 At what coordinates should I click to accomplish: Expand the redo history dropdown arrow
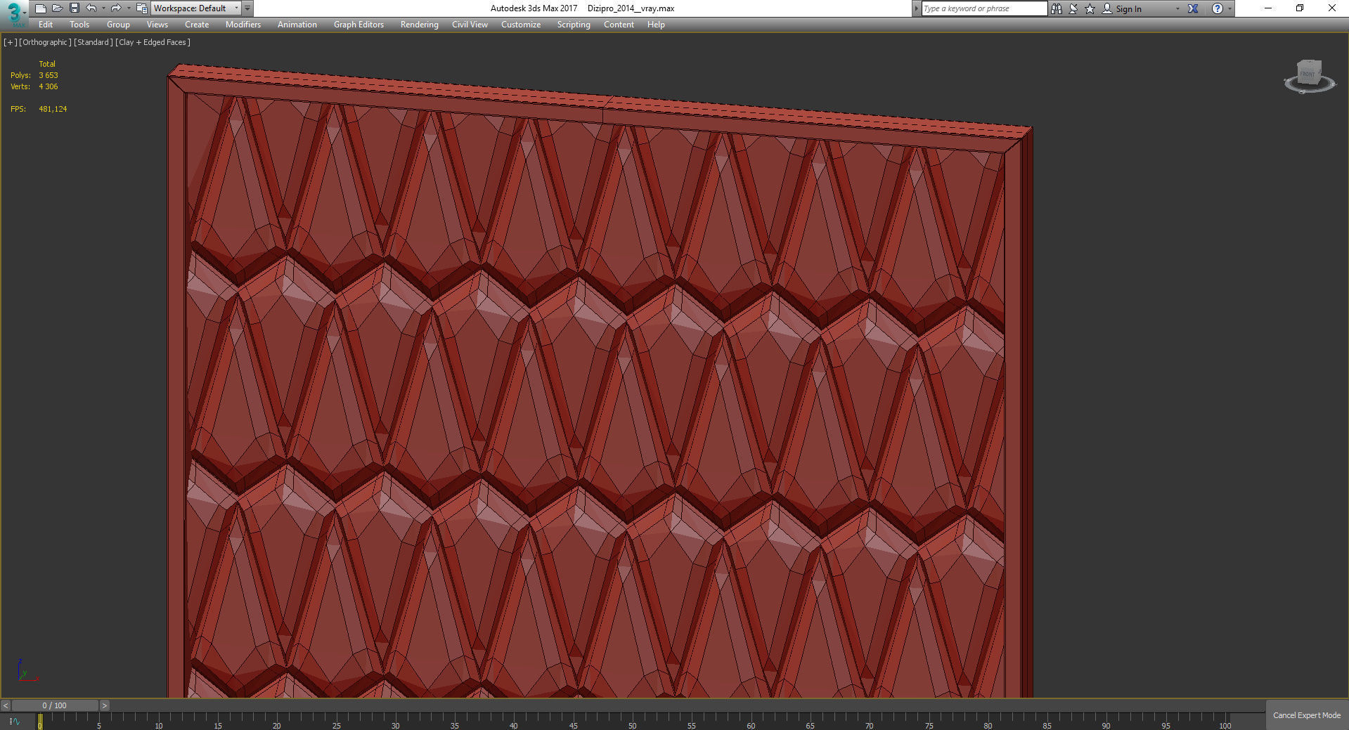(x=129, y=8)
